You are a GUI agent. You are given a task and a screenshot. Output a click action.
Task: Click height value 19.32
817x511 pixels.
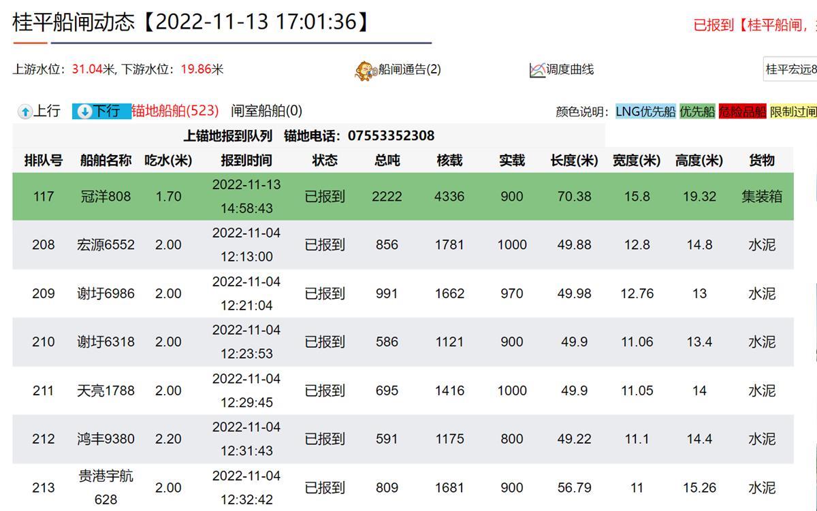[x=699, y=197]
